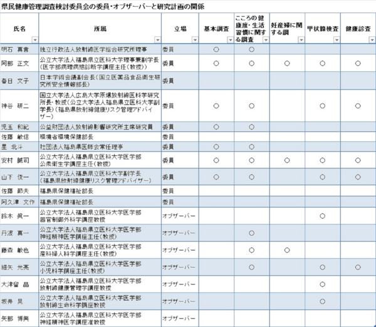Click 甲状腺検査 circle in 坂井 晃 row

[322, 301]
